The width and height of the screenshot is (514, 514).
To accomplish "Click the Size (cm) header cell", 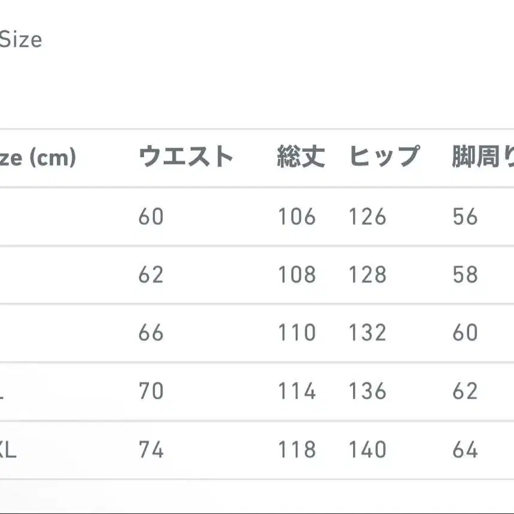I will pyautogui.click(x=38, y=158).
